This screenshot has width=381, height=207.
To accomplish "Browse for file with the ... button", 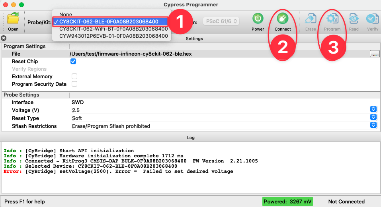I will [375, 54].
